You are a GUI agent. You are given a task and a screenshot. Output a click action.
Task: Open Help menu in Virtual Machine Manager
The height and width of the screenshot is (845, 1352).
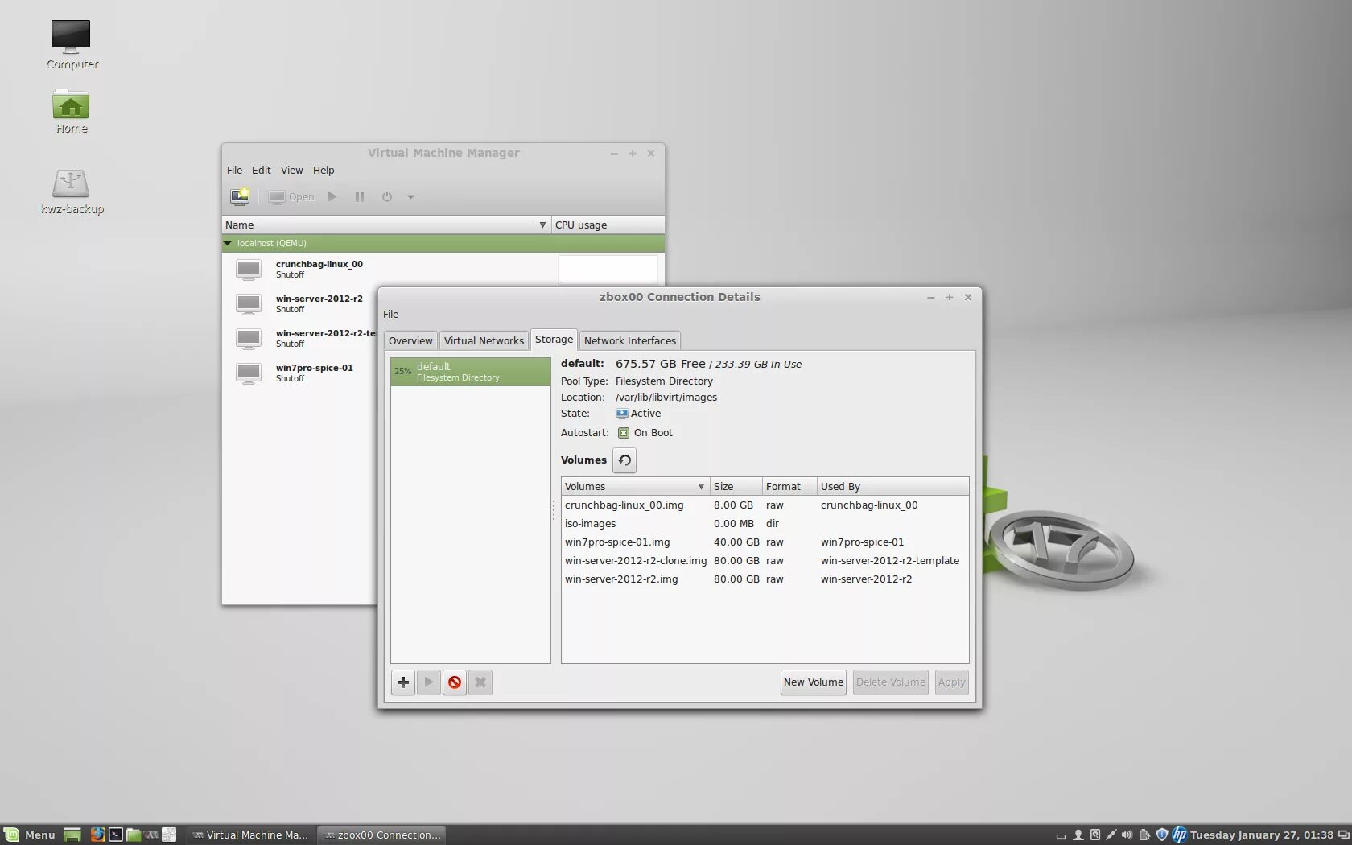(x=324, y=171)
